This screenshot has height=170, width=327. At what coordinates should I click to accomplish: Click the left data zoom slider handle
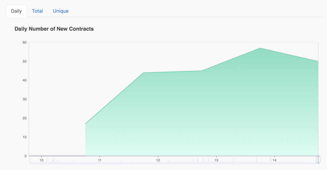317,159
